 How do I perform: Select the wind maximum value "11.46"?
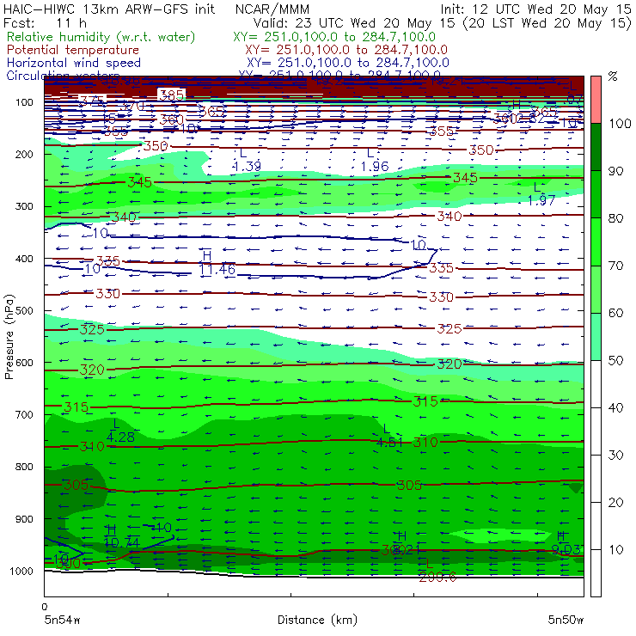(217, 269)
